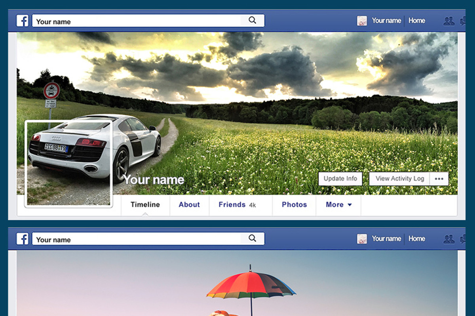
Task: Switch to the About tab
Action: click(189, 205)
